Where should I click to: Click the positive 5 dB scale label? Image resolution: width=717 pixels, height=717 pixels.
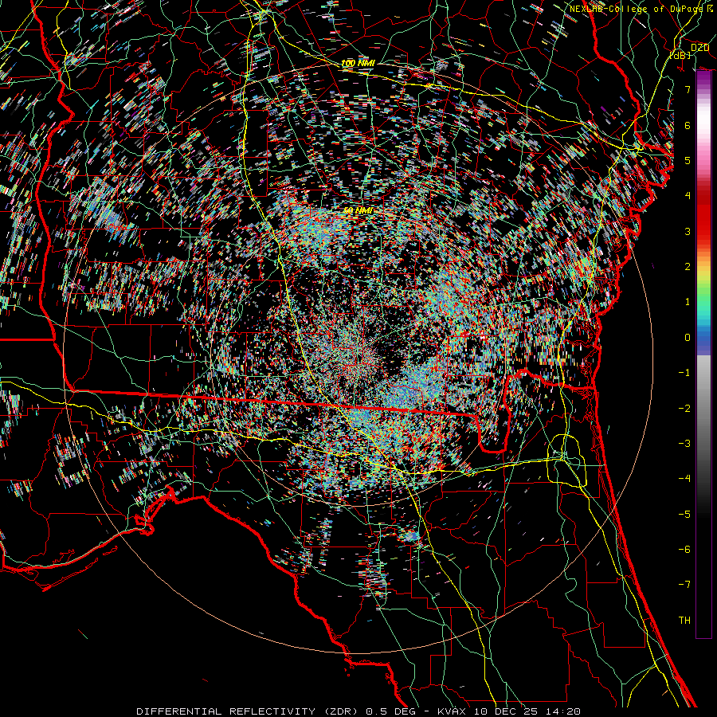point(688,160)
